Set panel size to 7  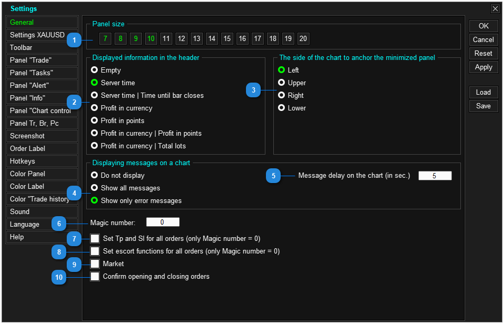[x=105, y=38]
